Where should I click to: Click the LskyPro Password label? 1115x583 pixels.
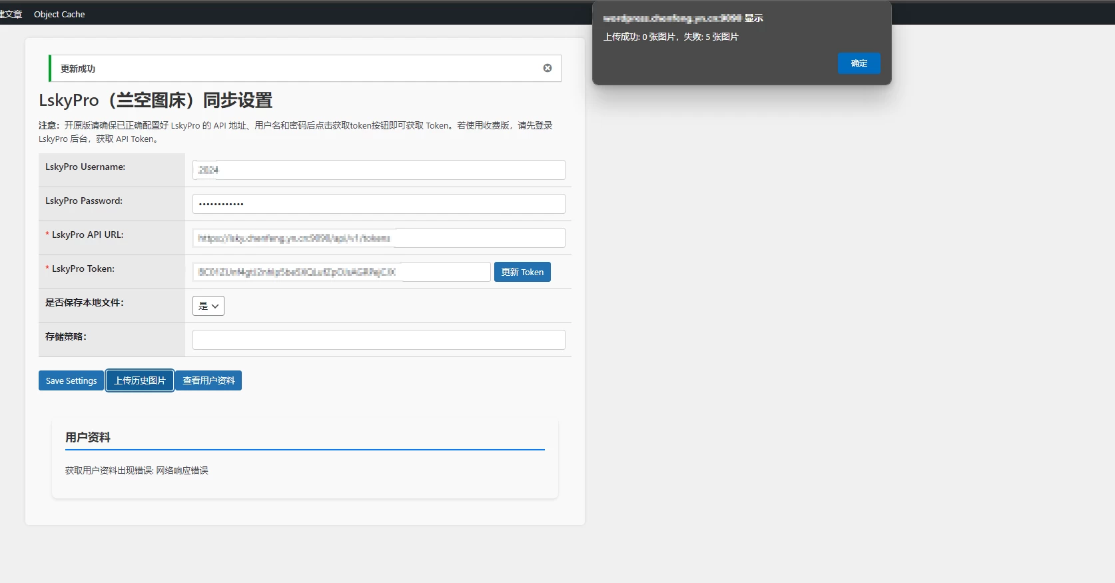pyautogui.click(x=84, y=201)
